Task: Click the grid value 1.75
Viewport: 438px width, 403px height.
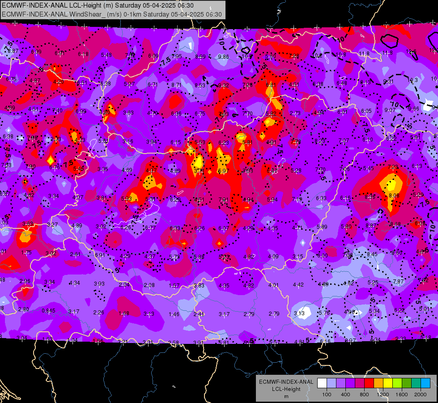Action: pos(26,253)
